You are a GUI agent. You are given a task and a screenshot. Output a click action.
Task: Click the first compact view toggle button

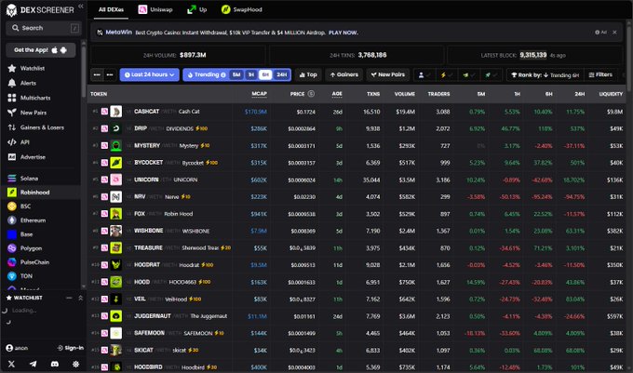pos(97,74)
